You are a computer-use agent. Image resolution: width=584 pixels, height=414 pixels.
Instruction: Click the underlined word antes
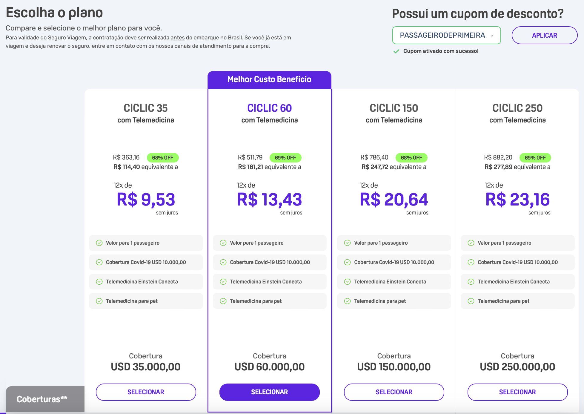click(x=178, y=38)
